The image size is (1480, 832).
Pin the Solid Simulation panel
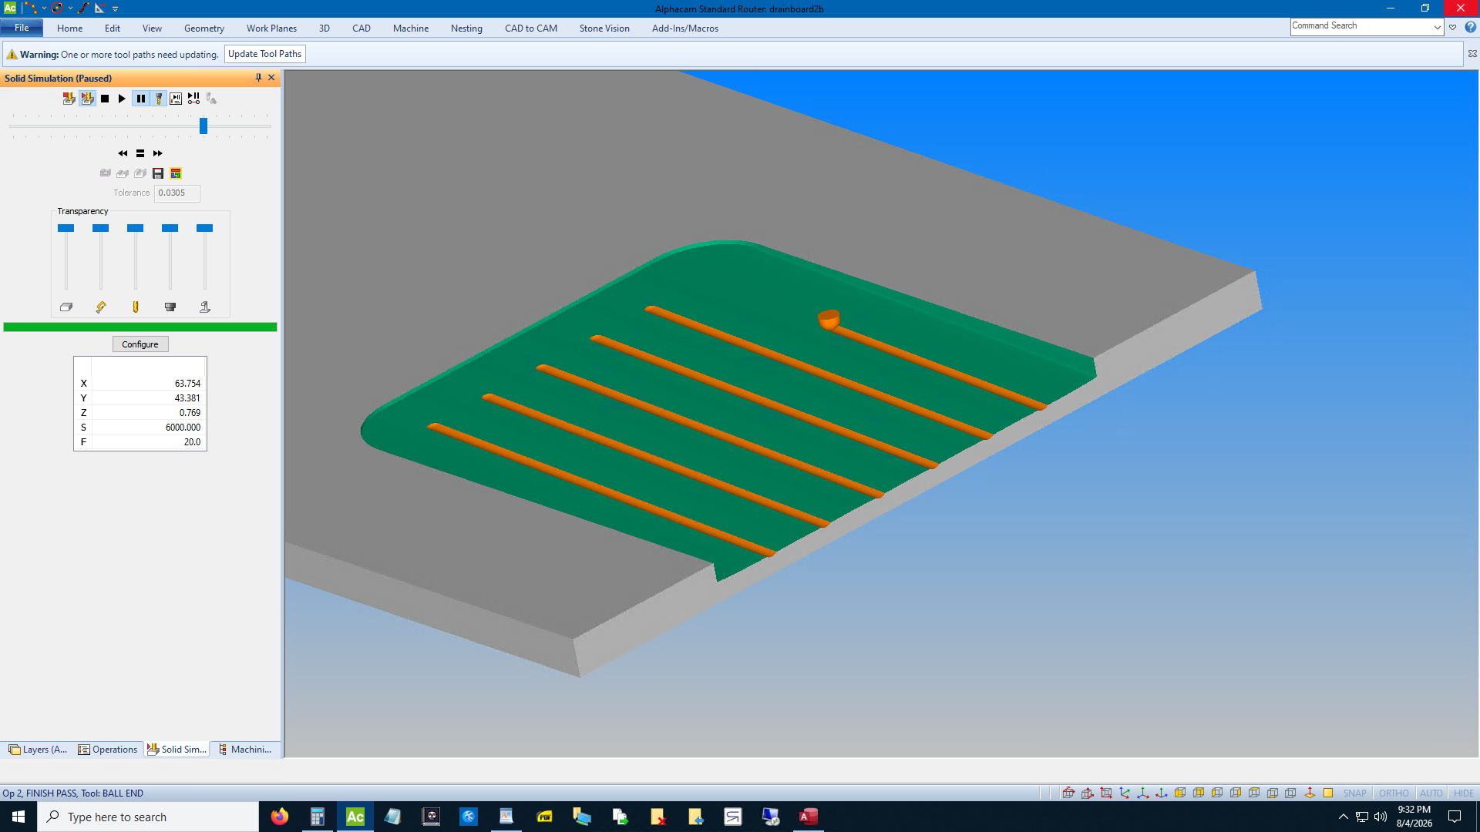click(x=258, y=78)
